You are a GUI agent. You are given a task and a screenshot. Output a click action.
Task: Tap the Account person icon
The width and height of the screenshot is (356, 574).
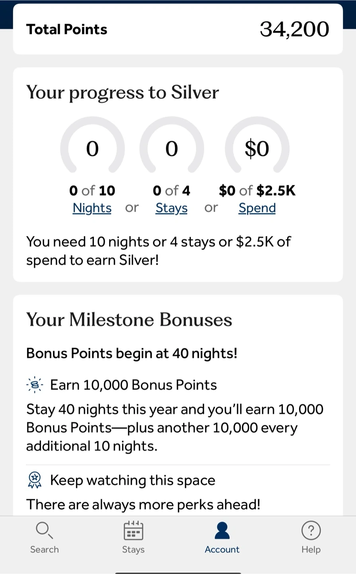tap(222, 530)
